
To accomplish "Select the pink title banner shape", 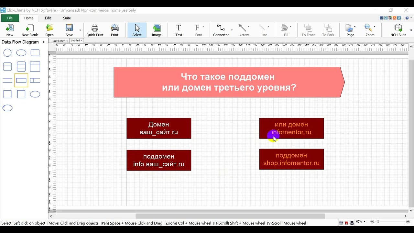I will coord(229,82).
